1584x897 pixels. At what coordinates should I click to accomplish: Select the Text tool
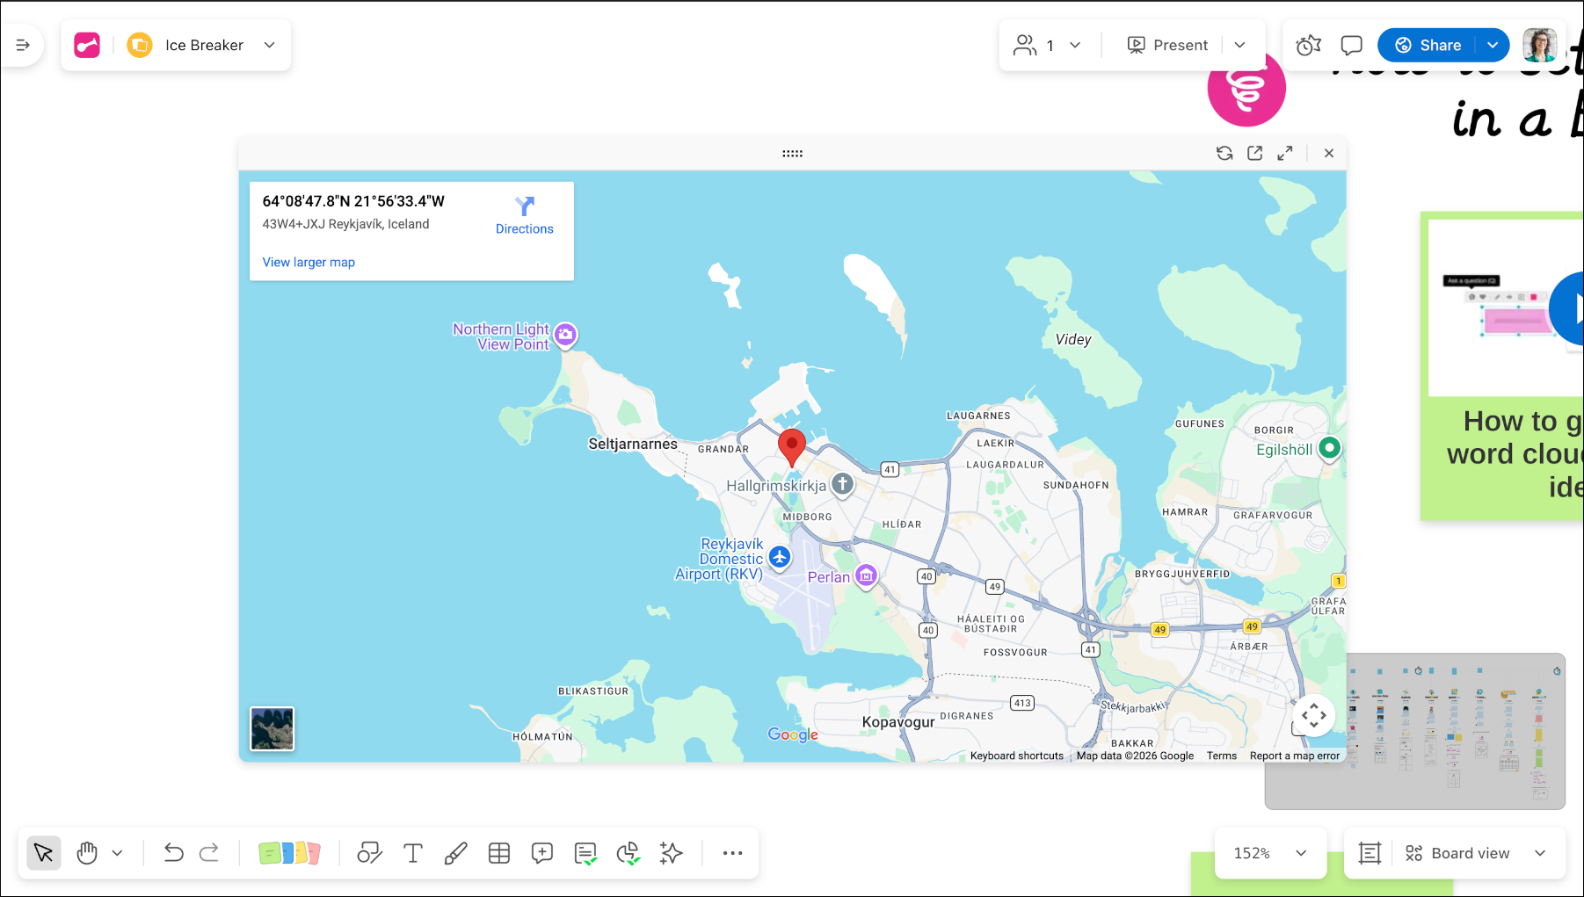click(412, 853)
